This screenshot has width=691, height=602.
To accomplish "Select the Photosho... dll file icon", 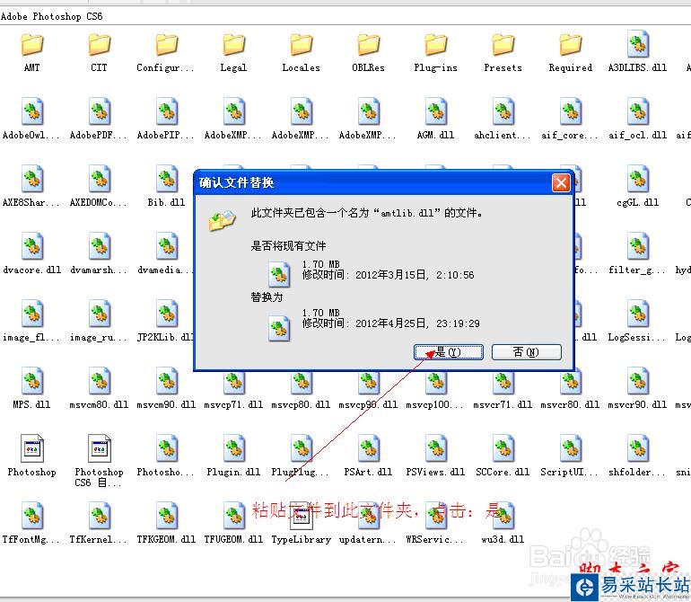I will coord(167,448).
